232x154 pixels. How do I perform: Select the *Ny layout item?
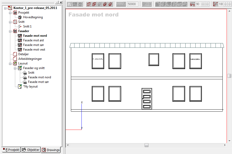click(30, 86)
